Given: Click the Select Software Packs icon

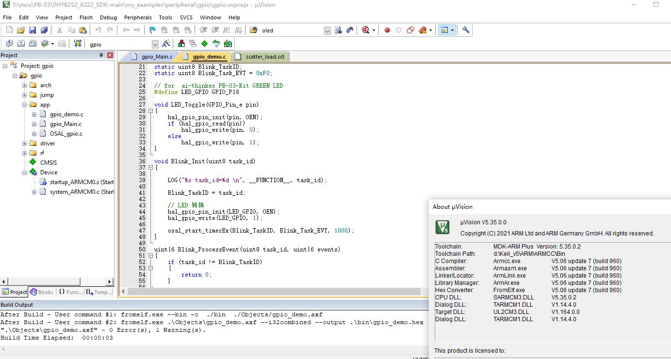Looking at the screenshot, I should 216,44.
